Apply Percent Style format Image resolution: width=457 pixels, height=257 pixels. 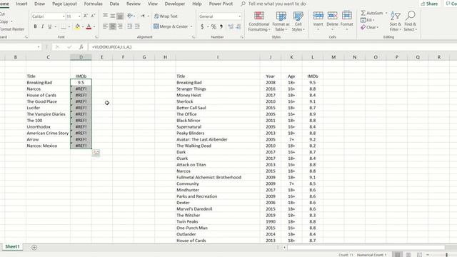214,27
